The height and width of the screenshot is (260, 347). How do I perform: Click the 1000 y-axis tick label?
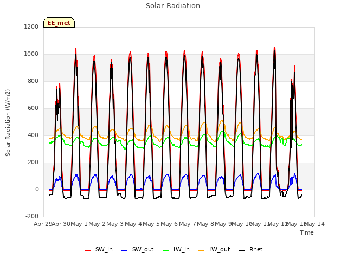click(x=31, y=54)
